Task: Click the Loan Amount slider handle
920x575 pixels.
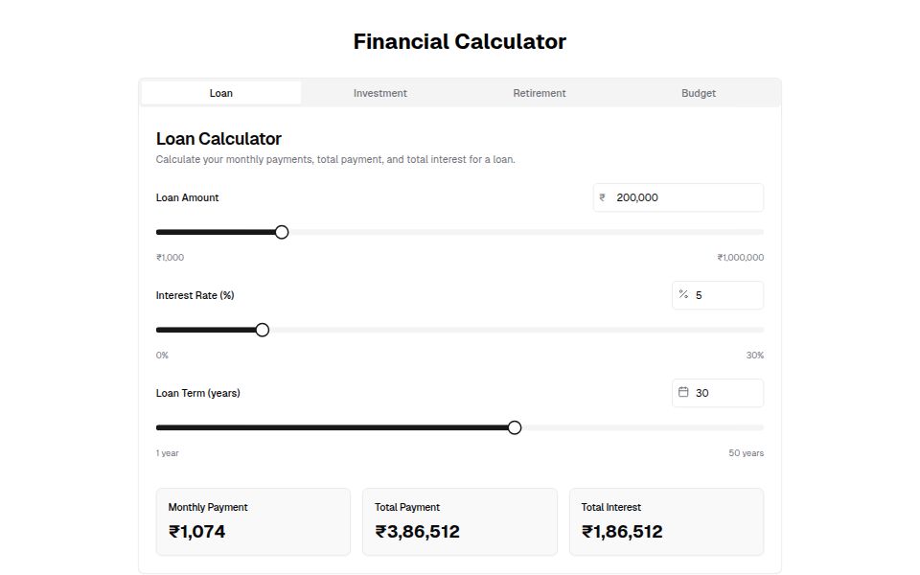Action: [x=281, y=232]
